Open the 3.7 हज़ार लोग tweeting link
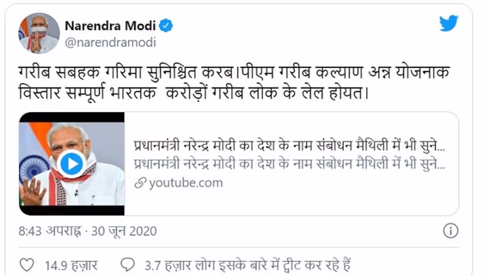The height and width of the screenshot is (276, 489). (248, 265)
